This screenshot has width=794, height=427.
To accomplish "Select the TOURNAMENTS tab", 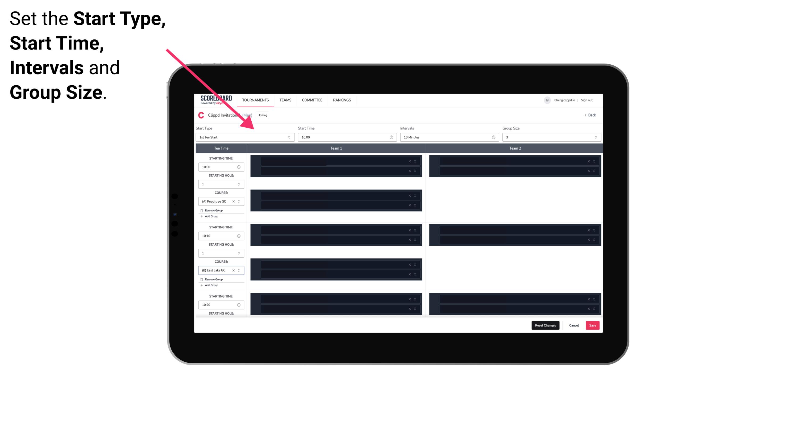I will click(256, 100).
